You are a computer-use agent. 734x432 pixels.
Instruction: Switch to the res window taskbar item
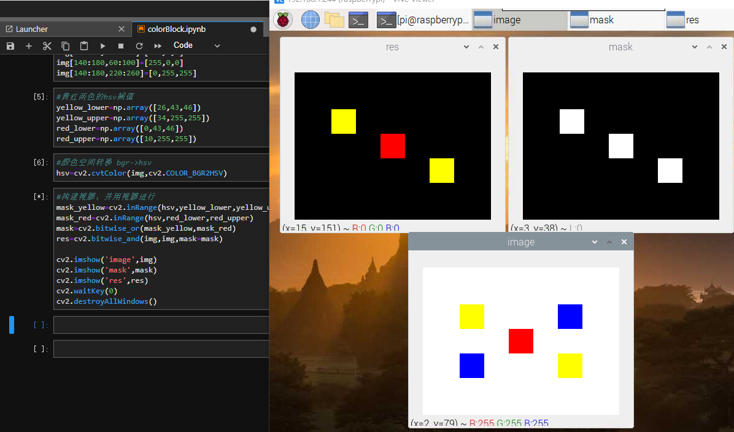(x=699, y=20)
